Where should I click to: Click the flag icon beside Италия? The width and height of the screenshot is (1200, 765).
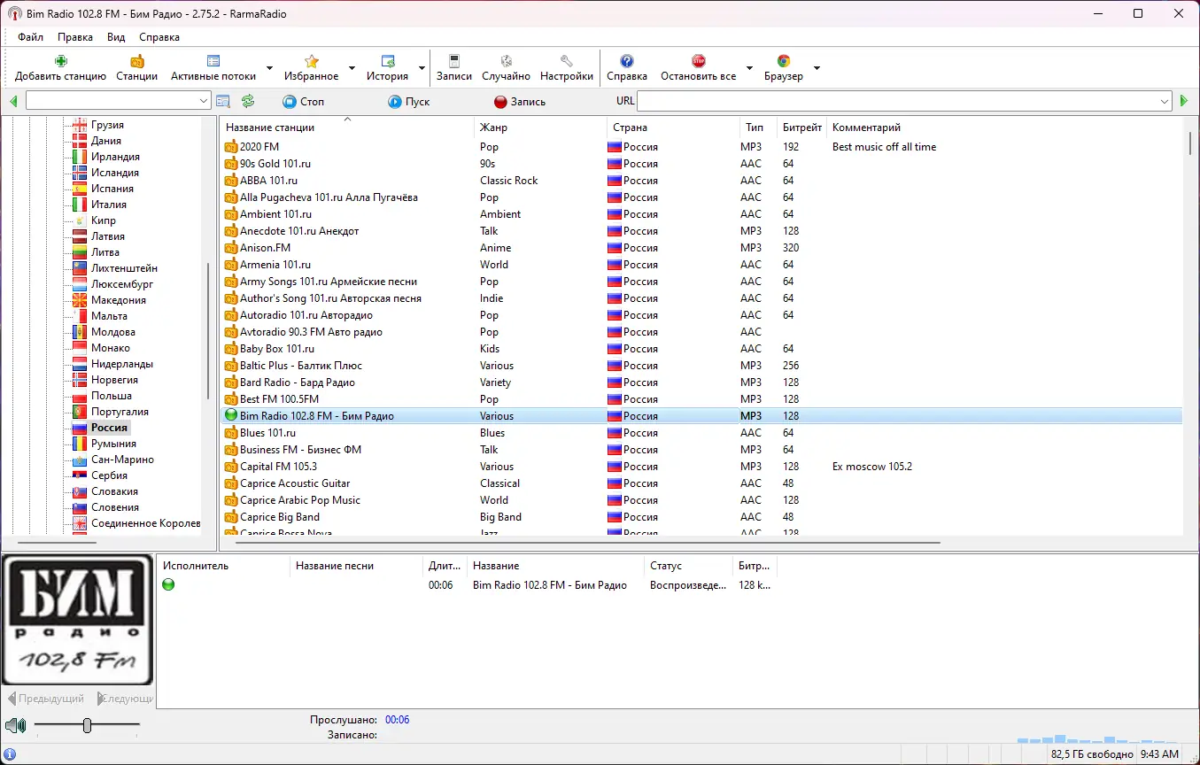tap(81, 205)
